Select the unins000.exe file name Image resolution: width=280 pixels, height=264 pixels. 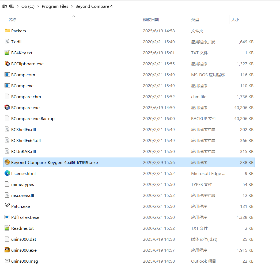[24, 250]
